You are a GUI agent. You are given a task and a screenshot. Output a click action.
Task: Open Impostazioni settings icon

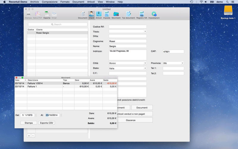coord(154,14)
